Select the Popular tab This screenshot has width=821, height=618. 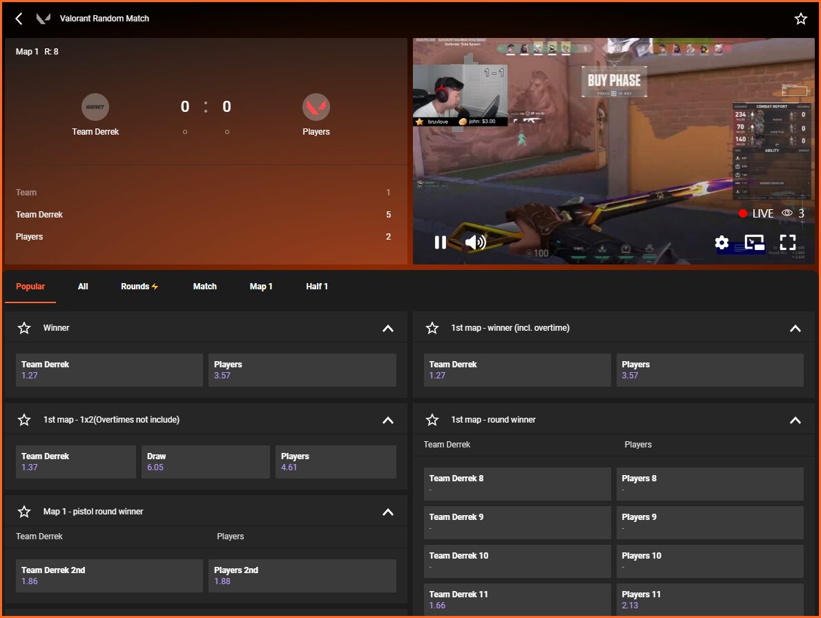pos(30,287)
